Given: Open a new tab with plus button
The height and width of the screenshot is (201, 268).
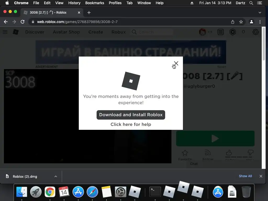Looking at the screenshot, I should (89, 13).
